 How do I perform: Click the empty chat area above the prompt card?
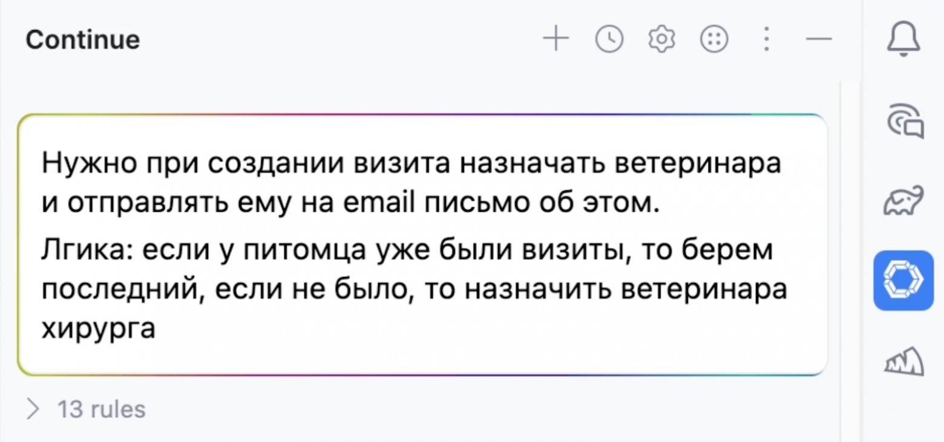coord(424,88)
